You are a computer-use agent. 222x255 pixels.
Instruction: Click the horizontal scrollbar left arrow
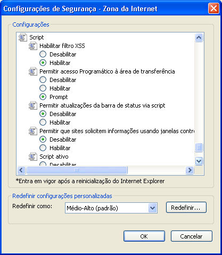tap(21, 170)
